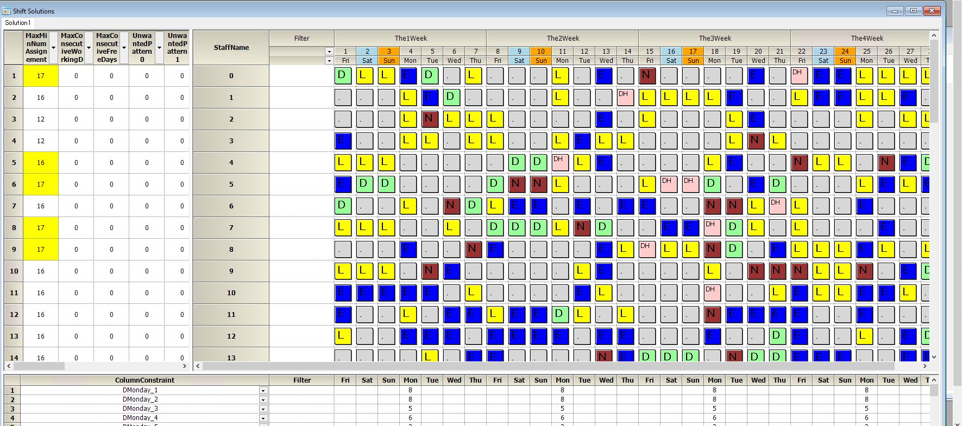
Task: Click staff 3 blue F shift on day 1
Action: pos(343,141)
